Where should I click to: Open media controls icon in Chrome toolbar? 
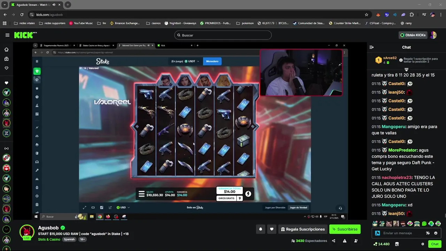424,15
